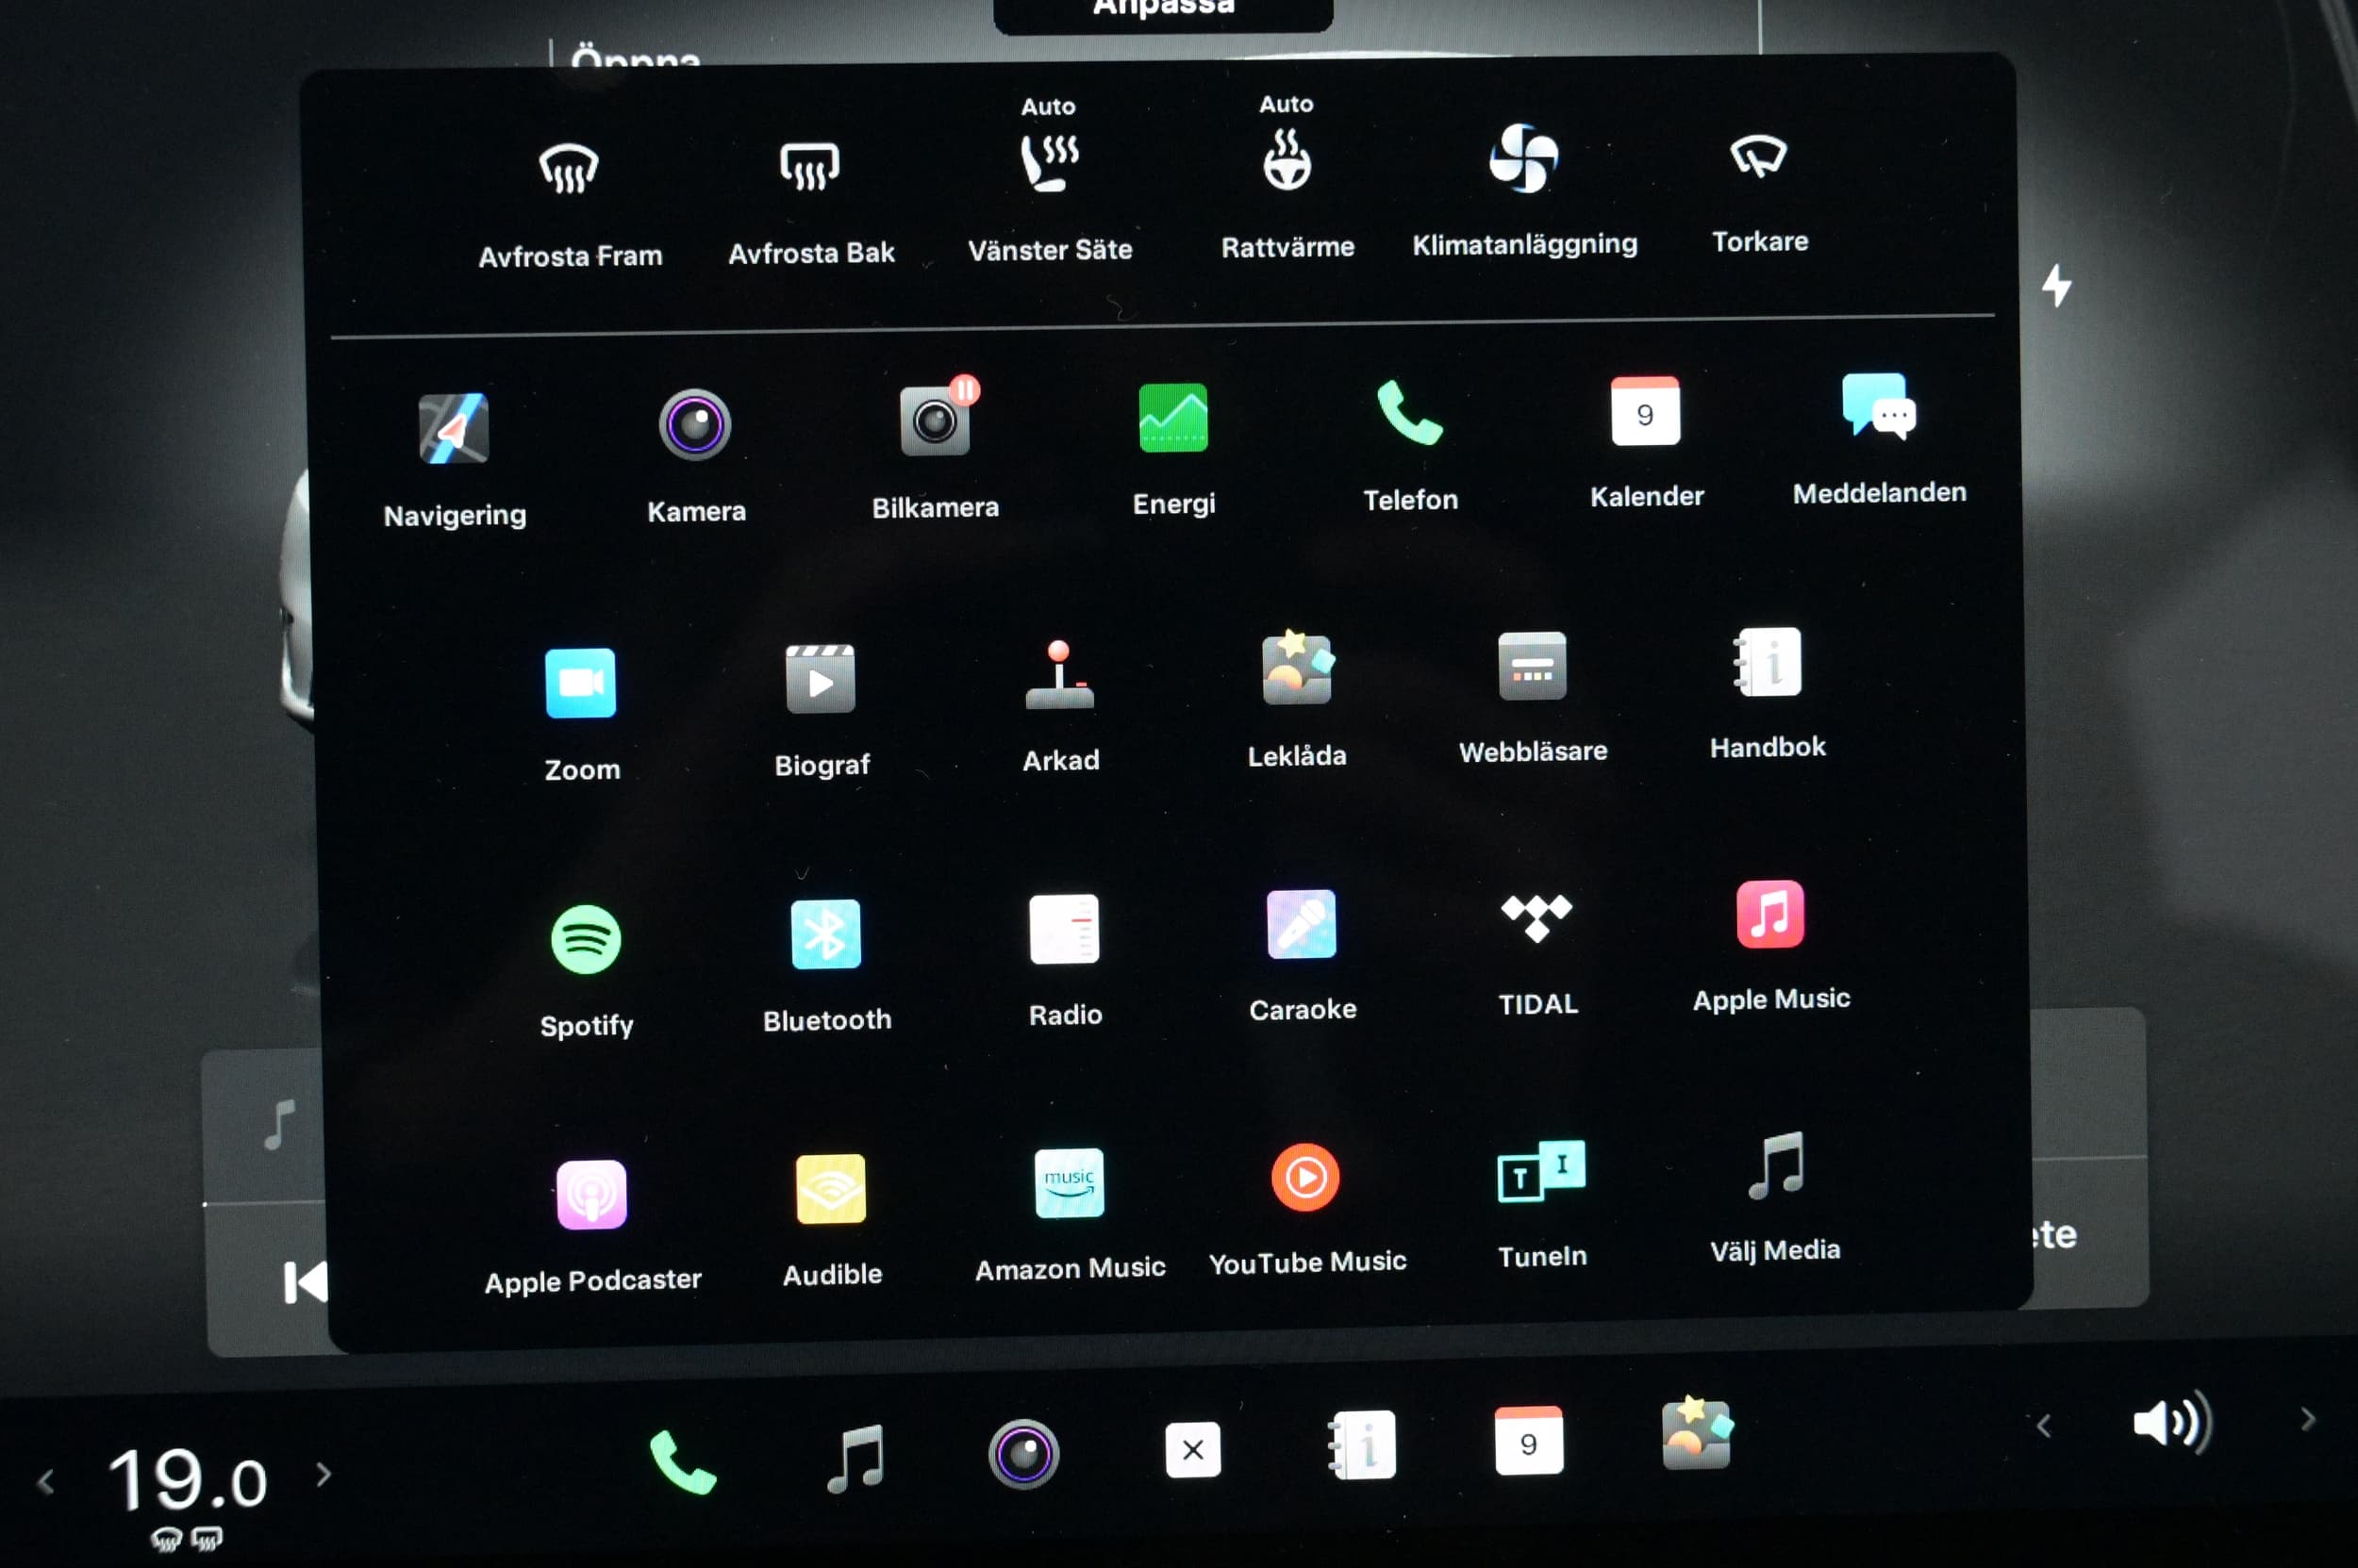Open the Kamera app

[694, 424]
